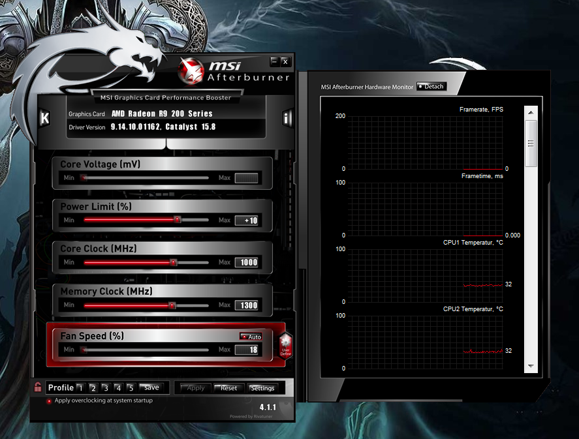Click the Power Limit (%) label
This screenshot has width=579, height=439.
(96, 207)
